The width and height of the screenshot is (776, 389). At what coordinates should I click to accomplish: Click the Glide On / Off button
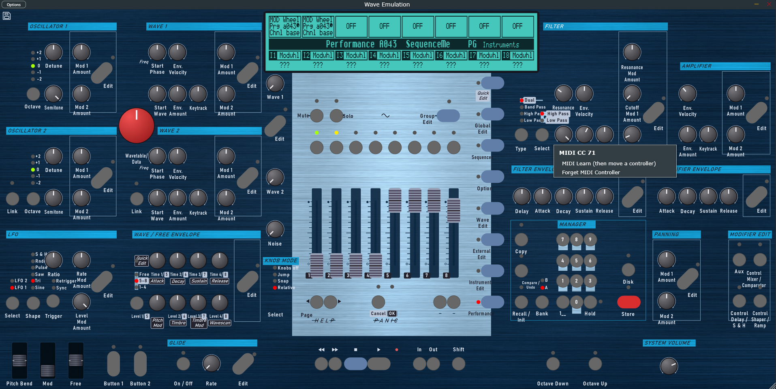click(x=183, y=363)
